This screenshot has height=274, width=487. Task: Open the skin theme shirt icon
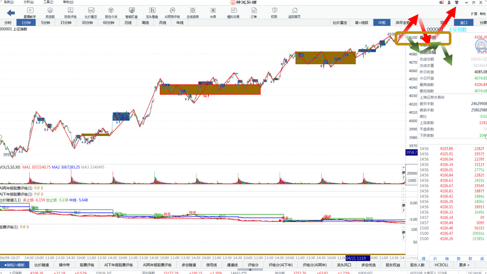(x=457, y=3)
